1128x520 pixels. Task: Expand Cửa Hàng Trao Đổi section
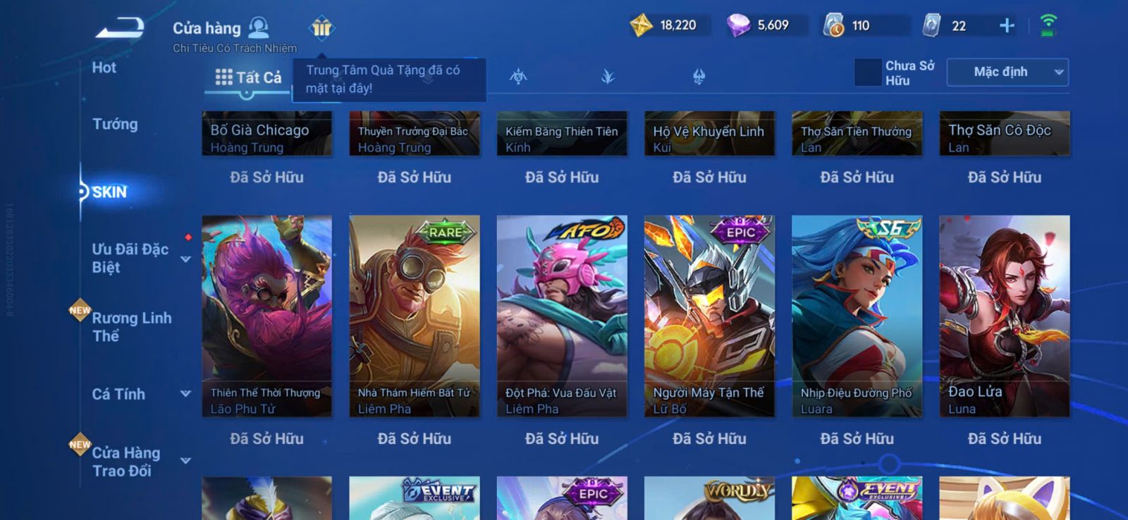coord(185,461)
